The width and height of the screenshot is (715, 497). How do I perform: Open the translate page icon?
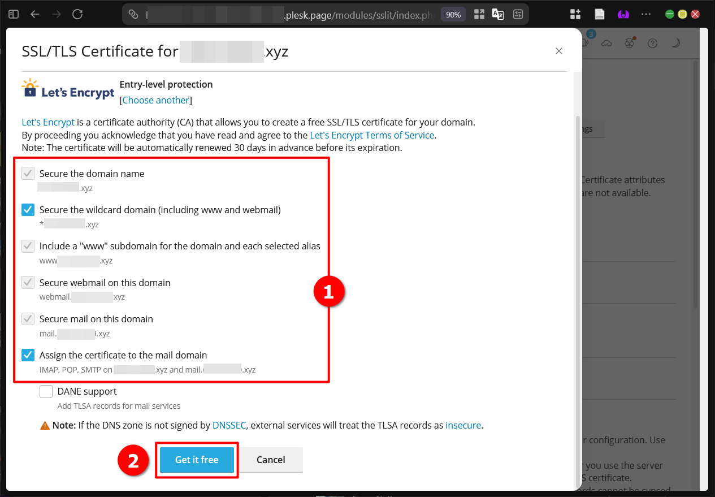pyautogui.click(x=498, y=15)
